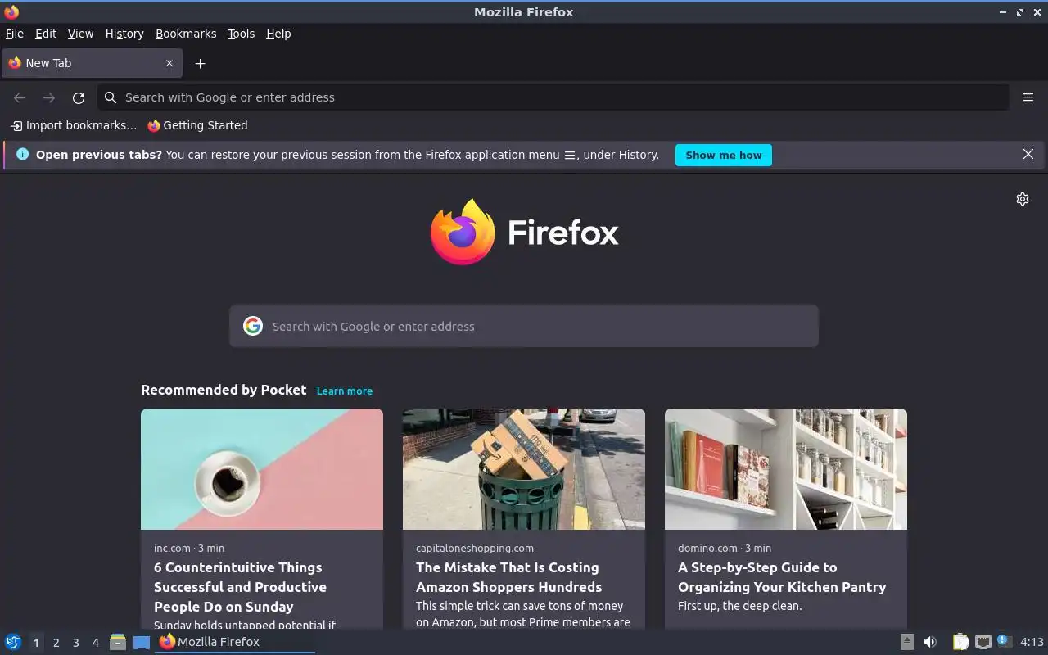Viewport: 1048px width, 655px height.
Task: Open the Edit menu
Action: pyautogui.click(x=46, y=34)
